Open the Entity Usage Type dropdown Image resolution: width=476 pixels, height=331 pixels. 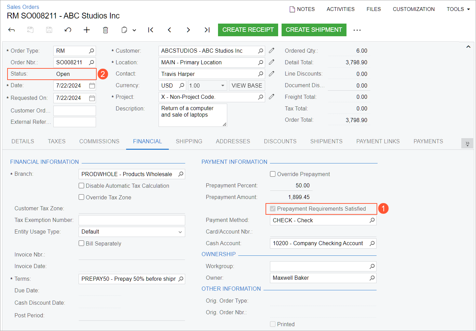click(x=180, y=232)
